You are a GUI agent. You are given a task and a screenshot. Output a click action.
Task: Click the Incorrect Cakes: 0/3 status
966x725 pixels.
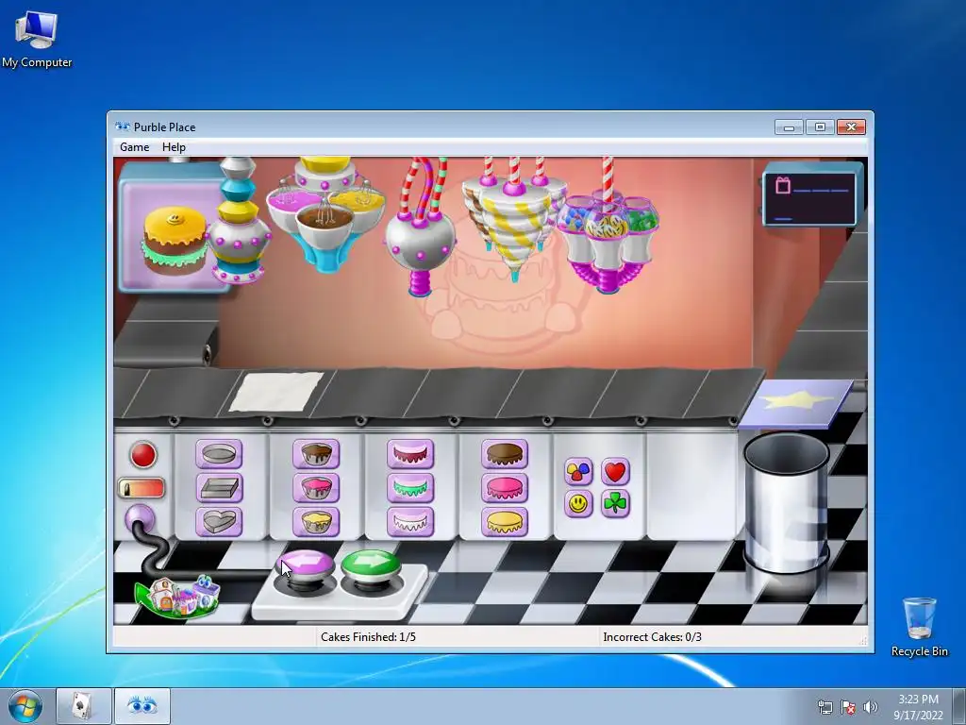click(x=653, y=637)
